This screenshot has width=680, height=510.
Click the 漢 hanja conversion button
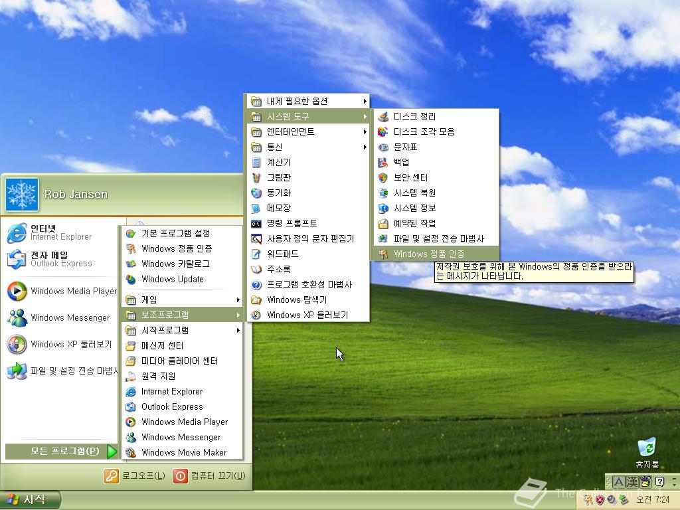[x=632, y=482]
